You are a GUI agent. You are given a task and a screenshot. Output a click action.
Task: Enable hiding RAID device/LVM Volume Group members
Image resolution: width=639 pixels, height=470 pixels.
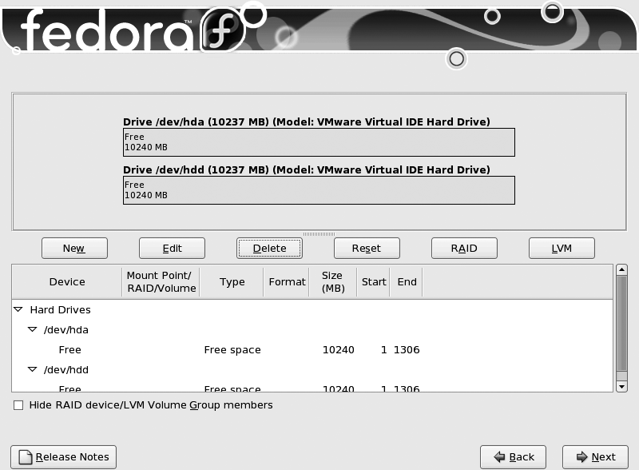18,405
